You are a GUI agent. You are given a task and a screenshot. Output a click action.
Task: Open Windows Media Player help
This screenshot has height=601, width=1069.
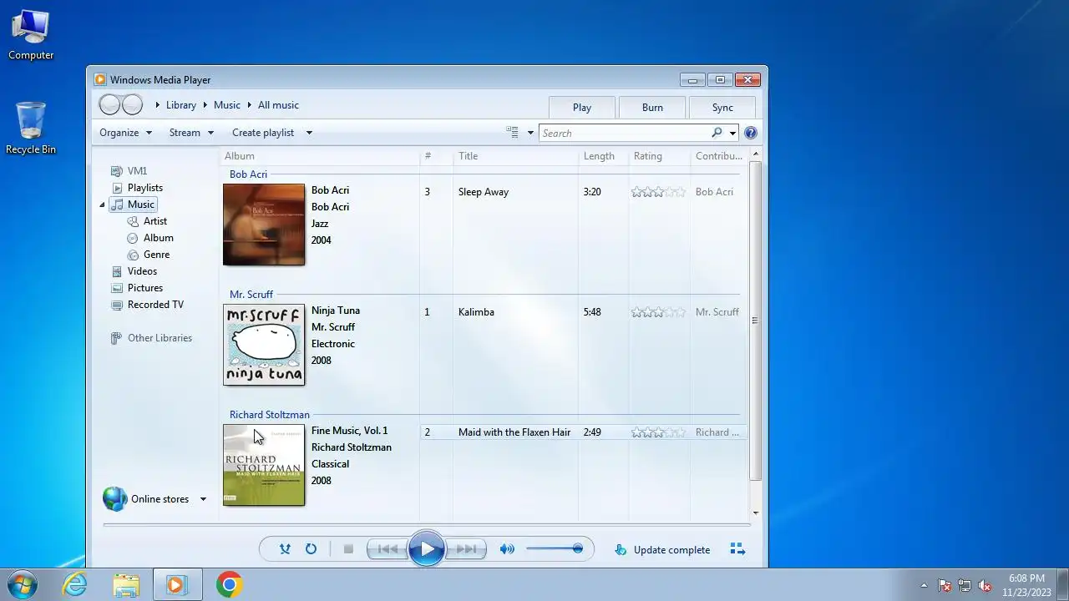[750, 133]
